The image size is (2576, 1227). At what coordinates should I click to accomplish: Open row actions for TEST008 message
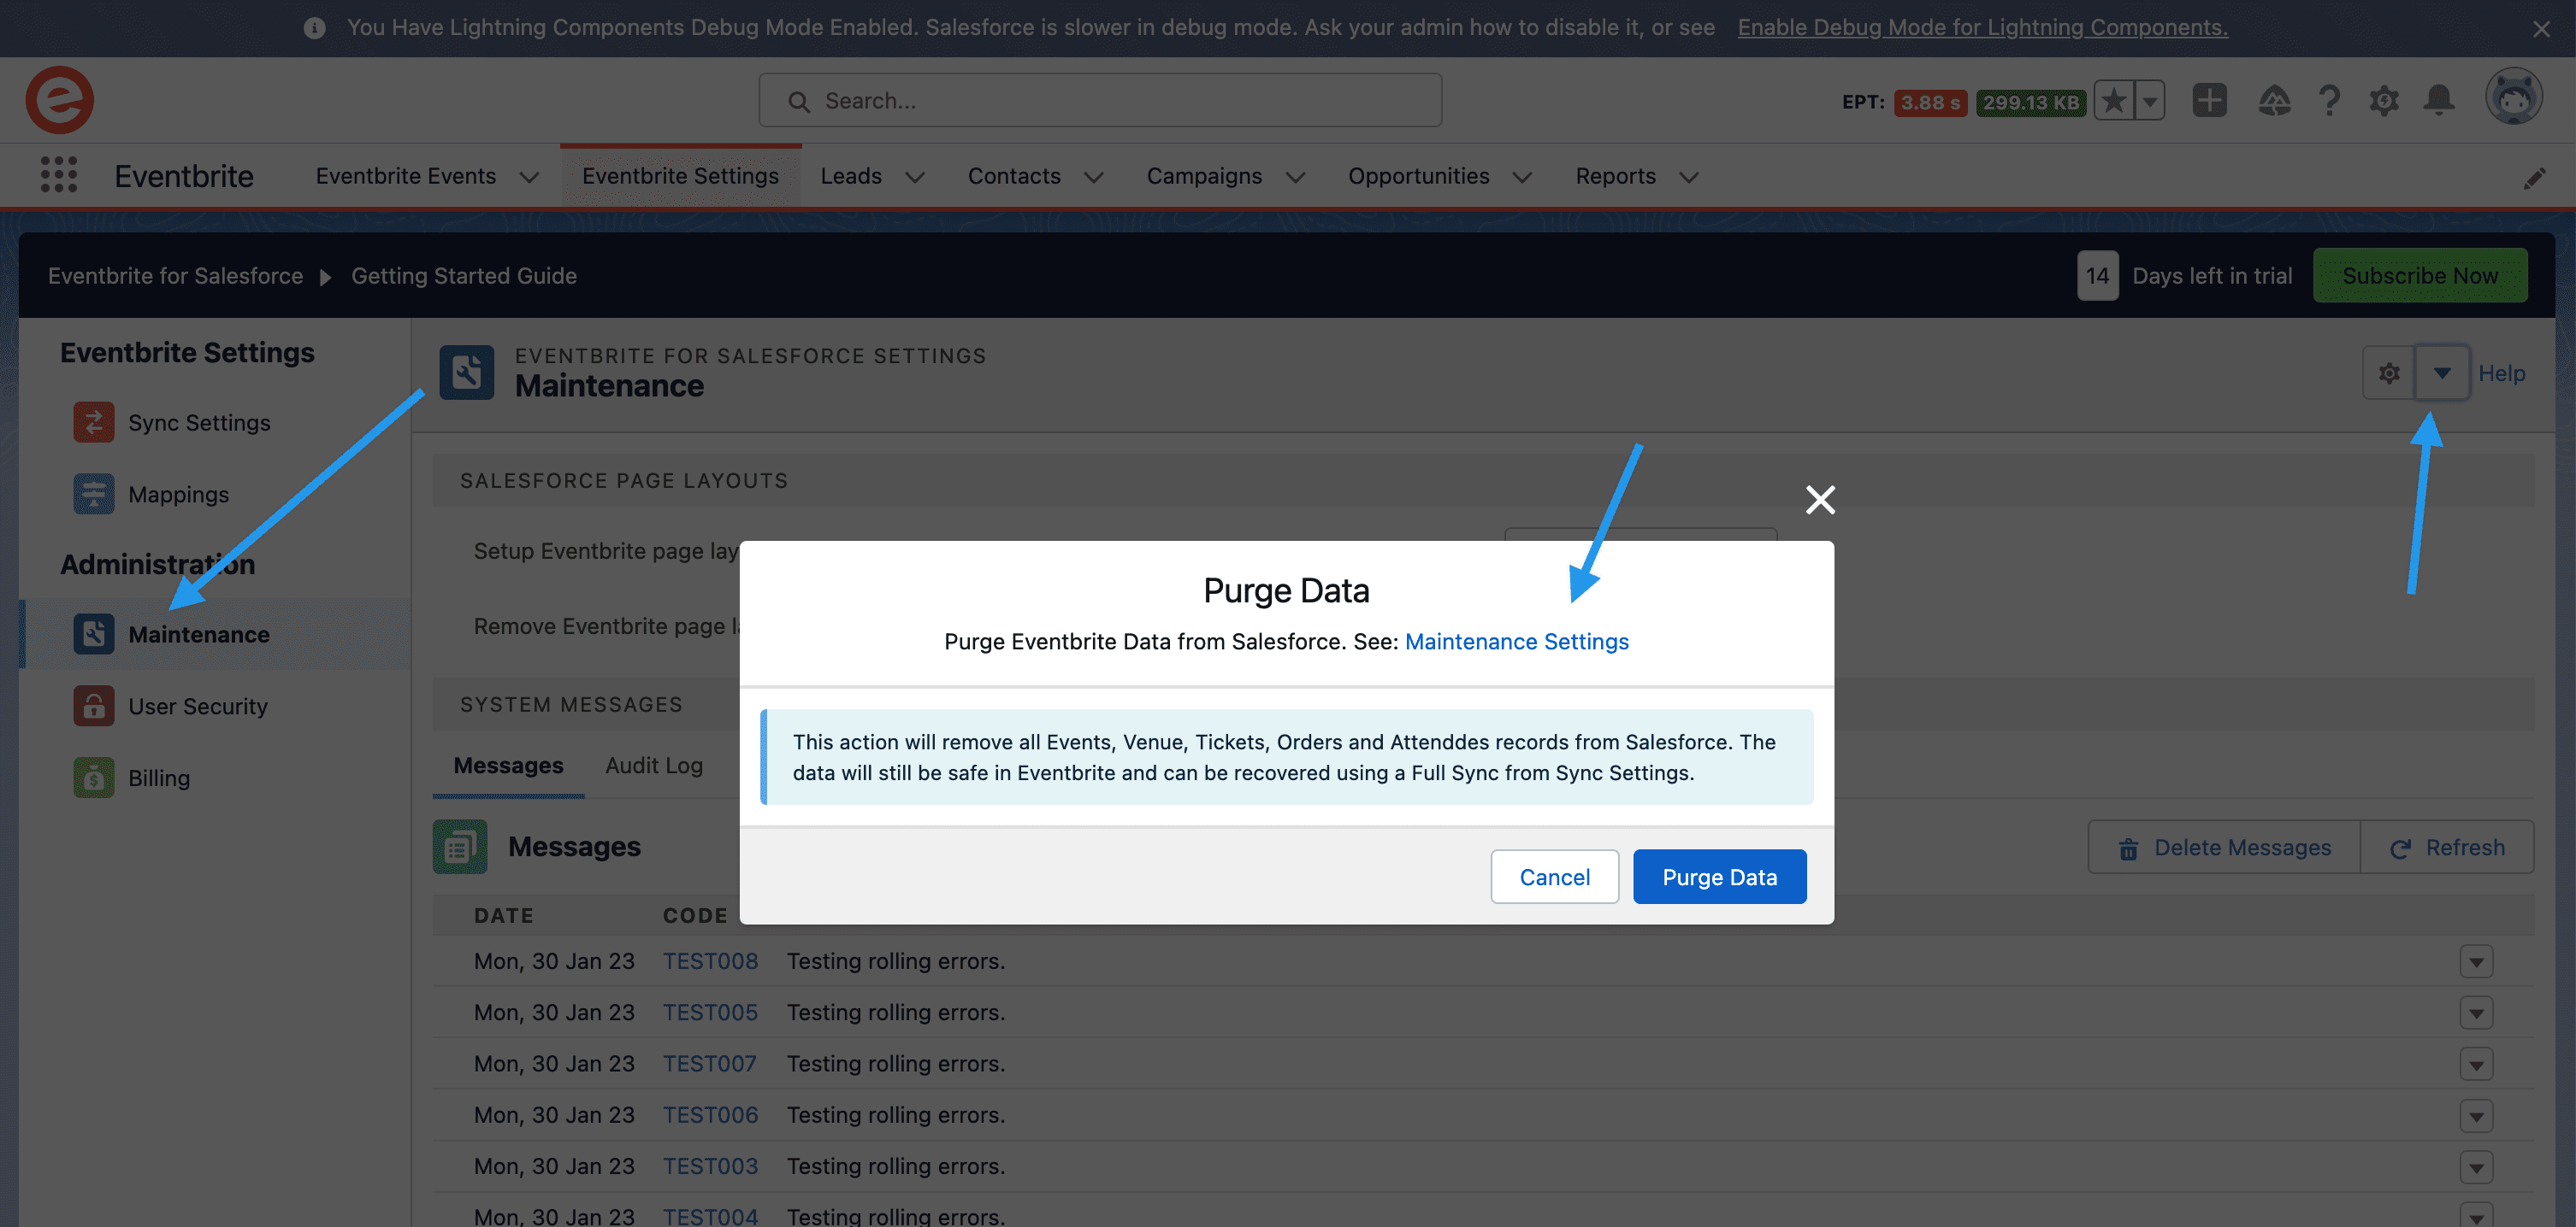pyautogui.click(x=2476, y=962)
